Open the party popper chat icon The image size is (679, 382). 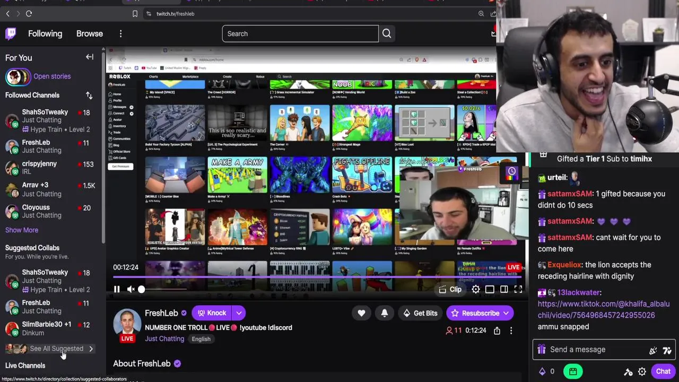point(653,350)
